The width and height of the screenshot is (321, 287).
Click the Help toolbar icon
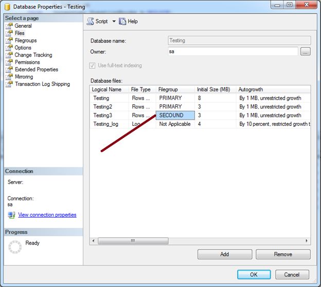(122, 21)
